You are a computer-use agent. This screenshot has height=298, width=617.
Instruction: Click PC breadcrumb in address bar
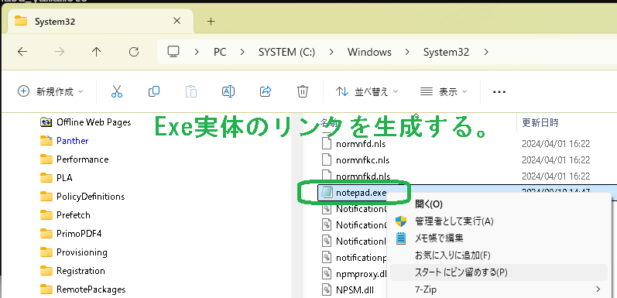tap(220, 52)
